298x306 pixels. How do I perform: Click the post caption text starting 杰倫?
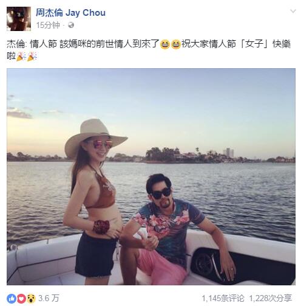(x=149, y=50)
